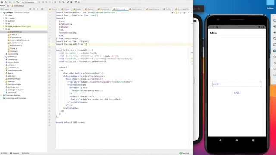Viewport: 276px width, 155px height.
Task: Expand the .idea folder
Action: click(3, 15)
